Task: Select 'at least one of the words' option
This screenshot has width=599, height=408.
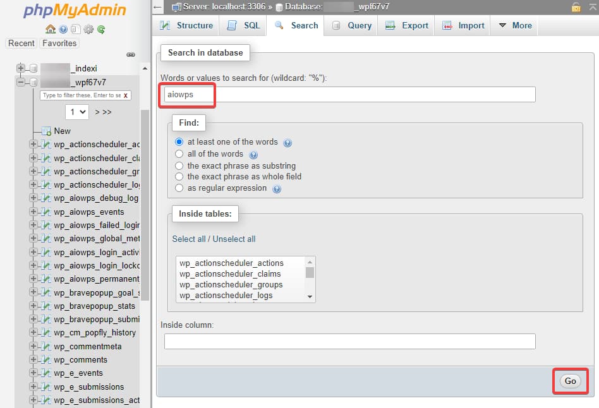Action: coord(179,141)
